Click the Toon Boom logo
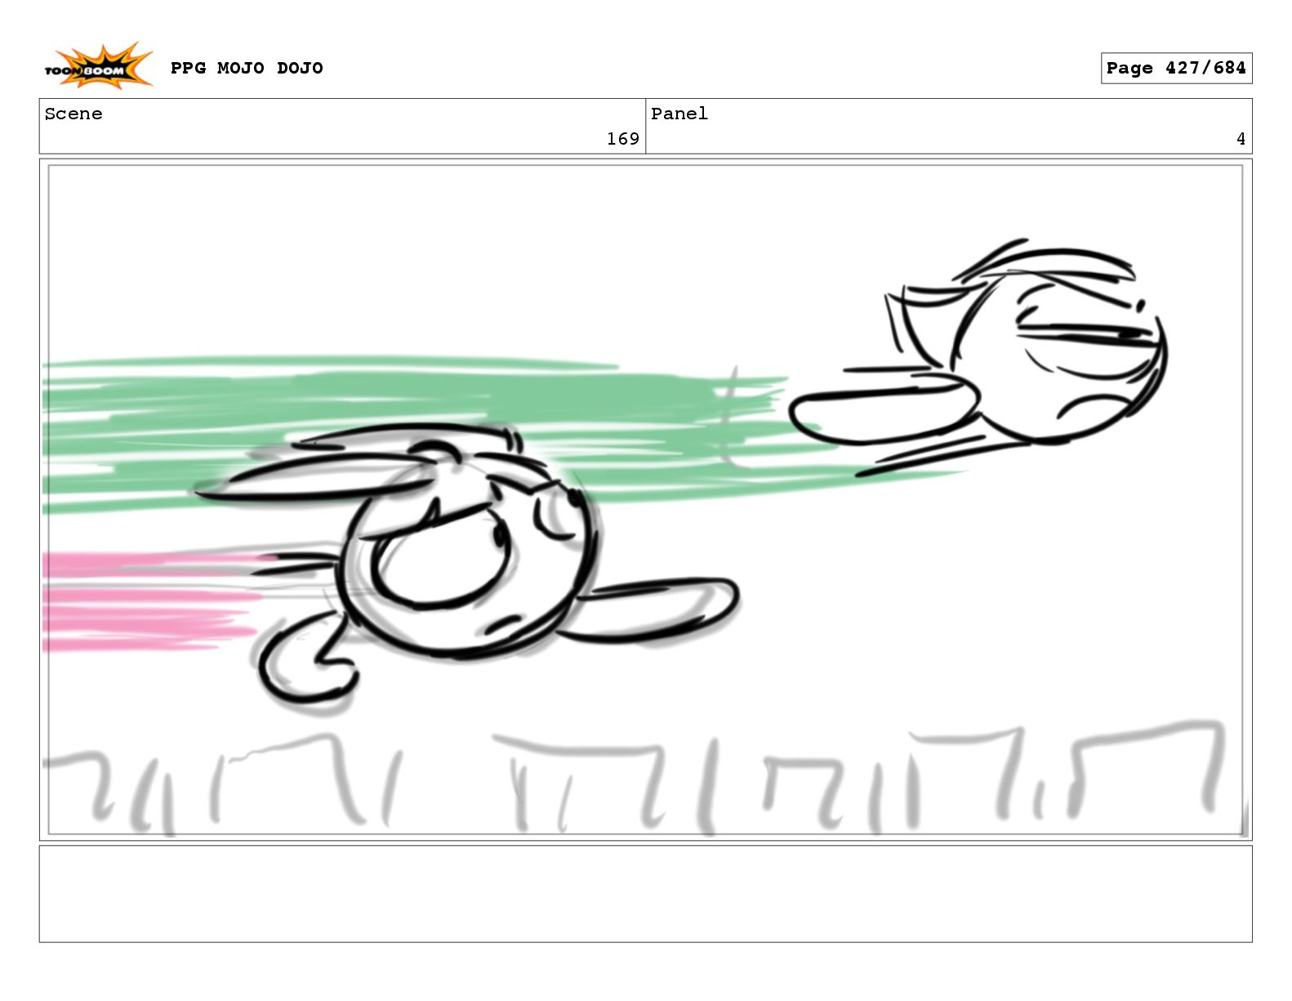 click(98, 67)
